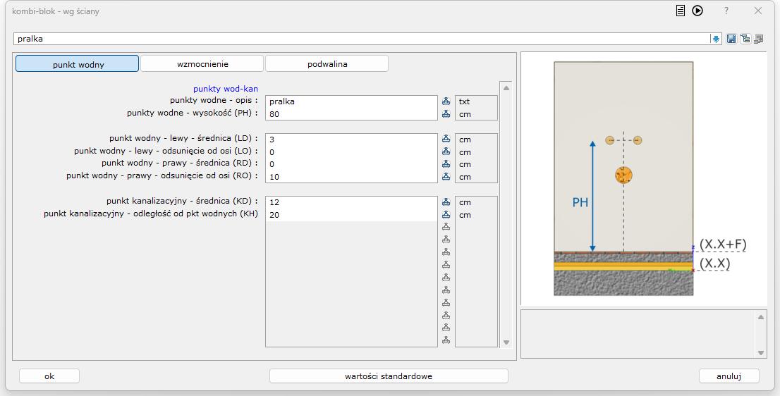Click the pick icon for lewy średnica (LD) row

coord(446,140)
